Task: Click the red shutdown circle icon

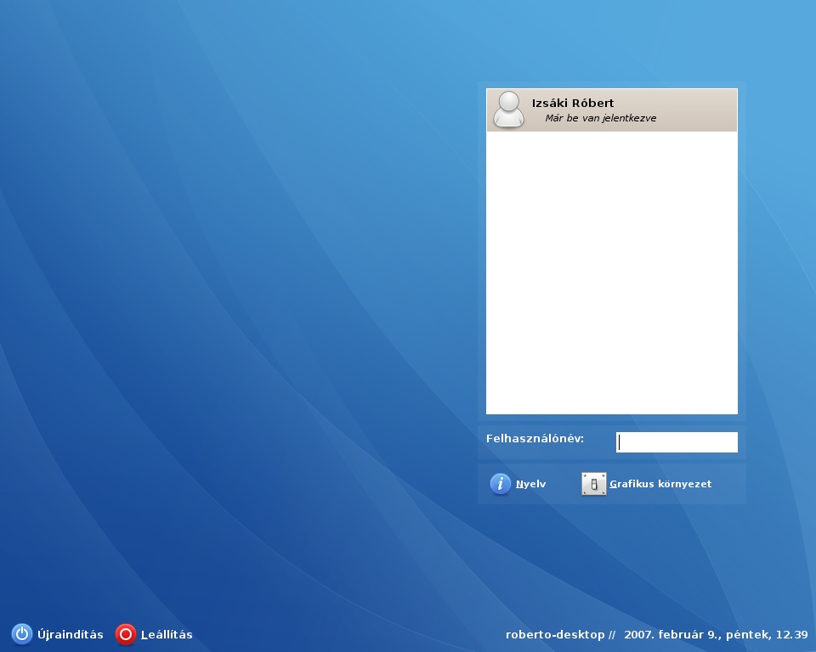Action: pyautogui.click(x=126, y=634)
